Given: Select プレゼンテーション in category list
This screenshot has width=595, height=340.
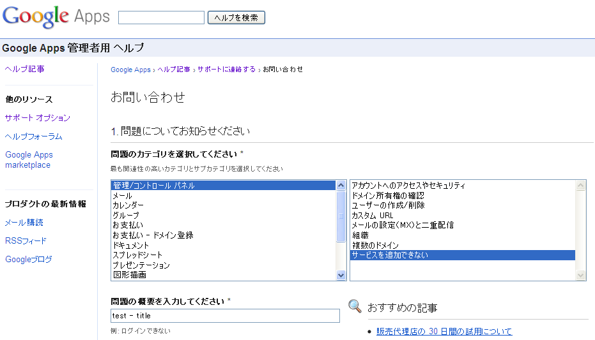Looking at the screenshot, I should point(224,265).
